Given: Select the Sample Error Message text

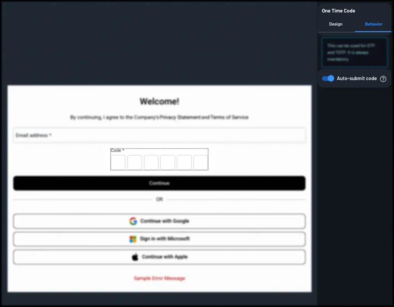Looking at the screenshot, I should pos(159,278).
